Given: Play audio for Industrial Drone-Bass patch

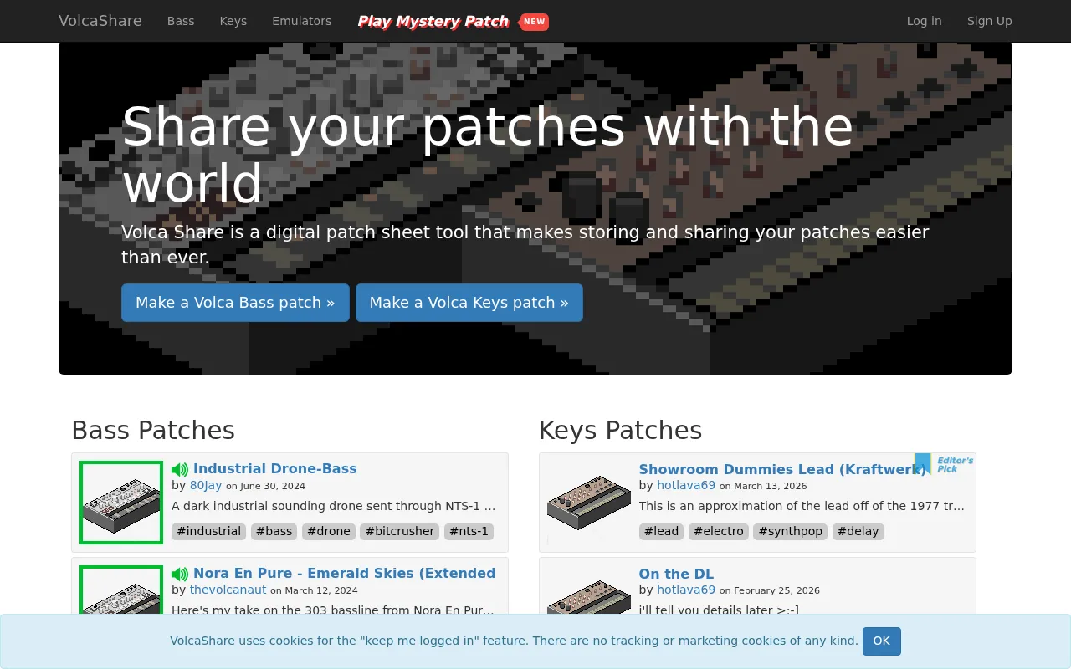Looking at the screenshot, I should point(180,470).
